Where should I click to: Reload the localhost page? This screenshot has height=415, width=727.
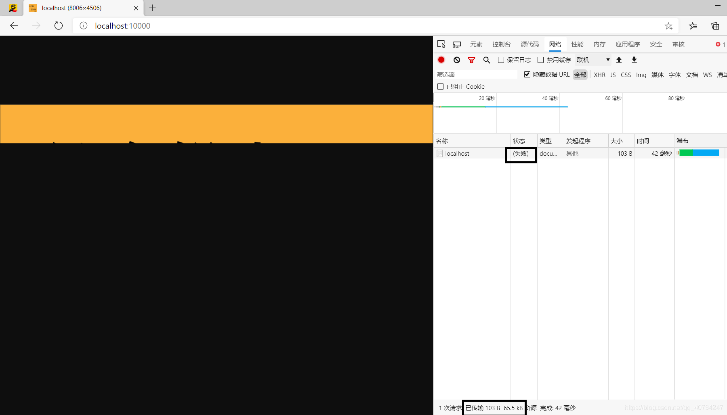(59, 26)
